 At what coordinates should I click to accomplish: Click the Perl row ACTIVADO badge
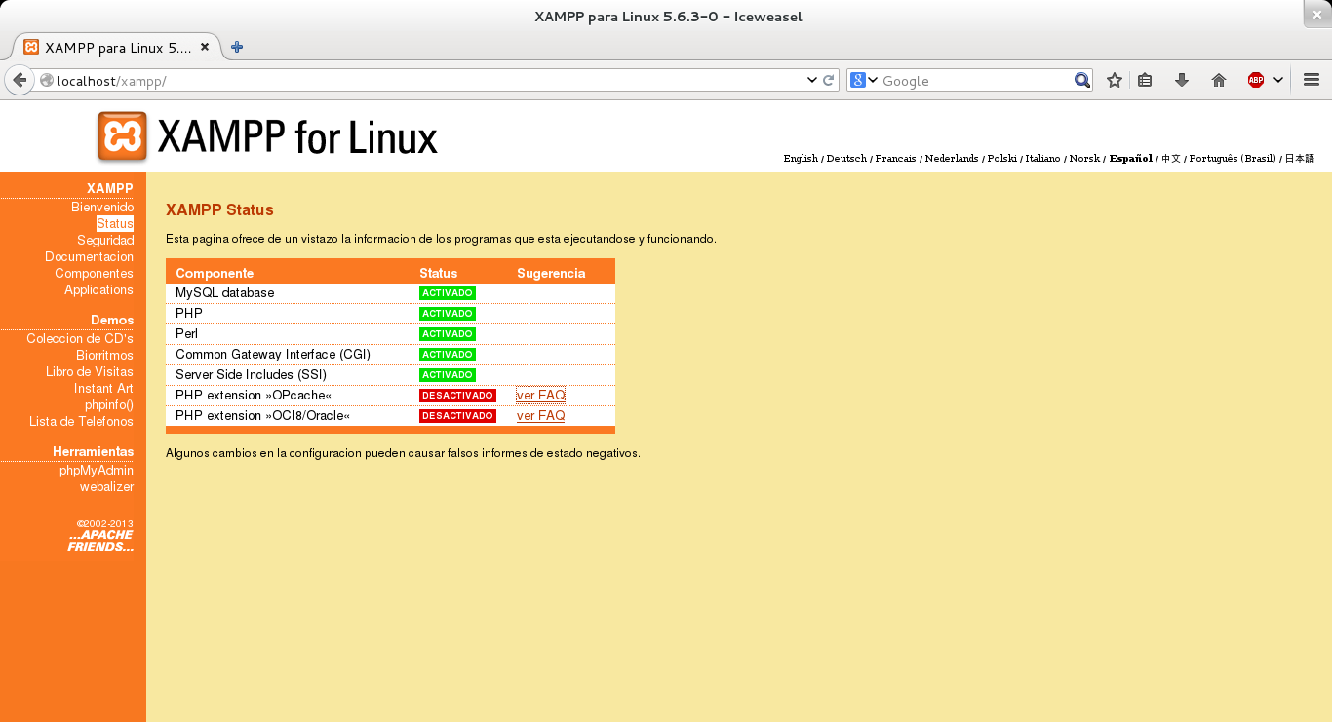[448, 334]
